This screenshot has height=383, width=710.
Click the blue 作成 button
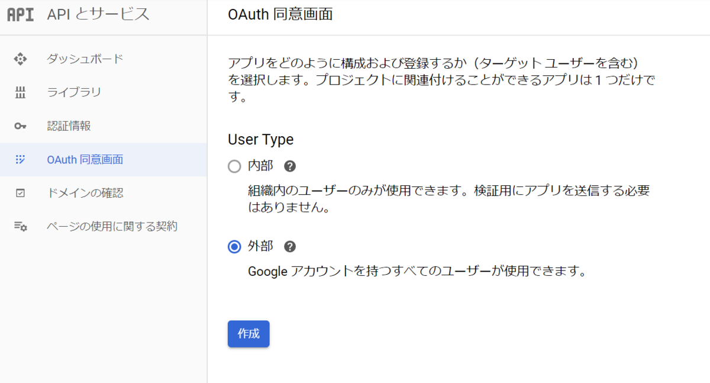(248, 334)
